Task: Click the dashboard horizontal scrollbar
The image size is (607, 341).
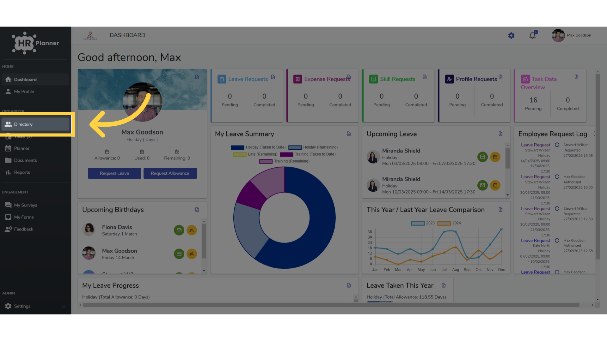Action: tap(331, 305)
